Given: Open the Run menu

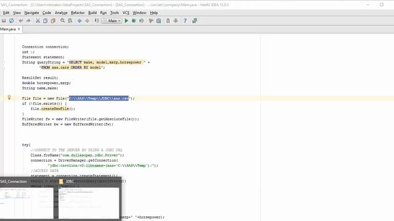Looking at the screenshot, I should point(103,13).
